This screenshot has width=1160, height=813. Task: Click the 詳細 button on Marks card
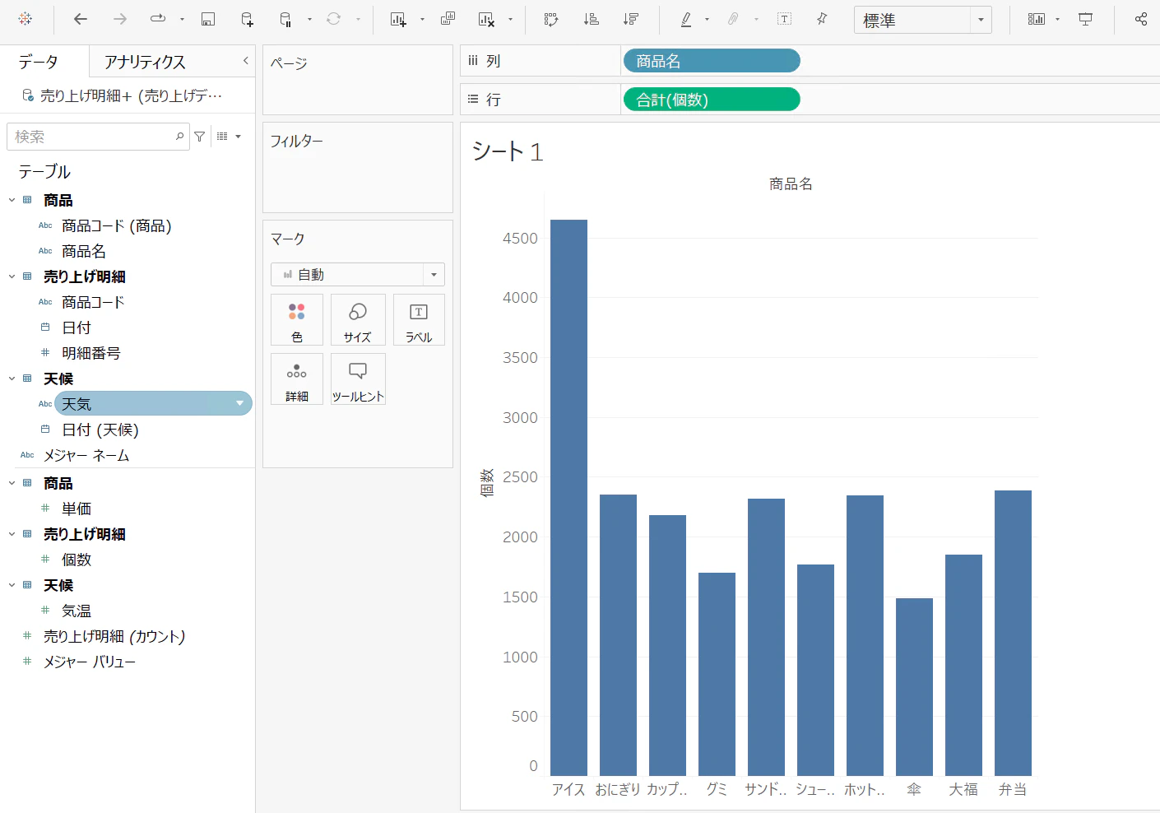297,379
